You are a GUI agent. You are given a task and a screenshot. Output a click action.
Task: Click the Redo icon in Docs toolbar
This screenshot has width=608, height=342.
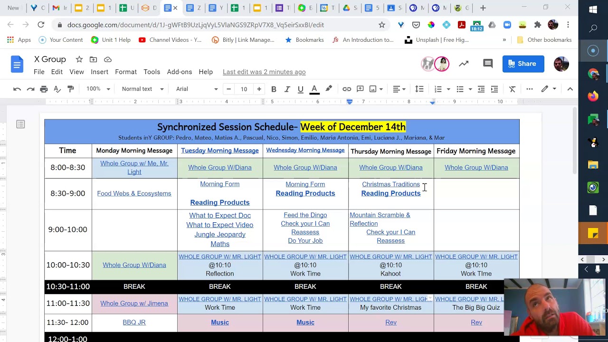click(x=30, y=89)
